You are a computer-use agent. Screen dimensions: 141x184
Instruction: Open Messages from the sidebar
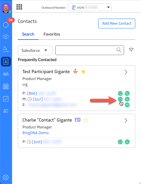click(6, 37)
